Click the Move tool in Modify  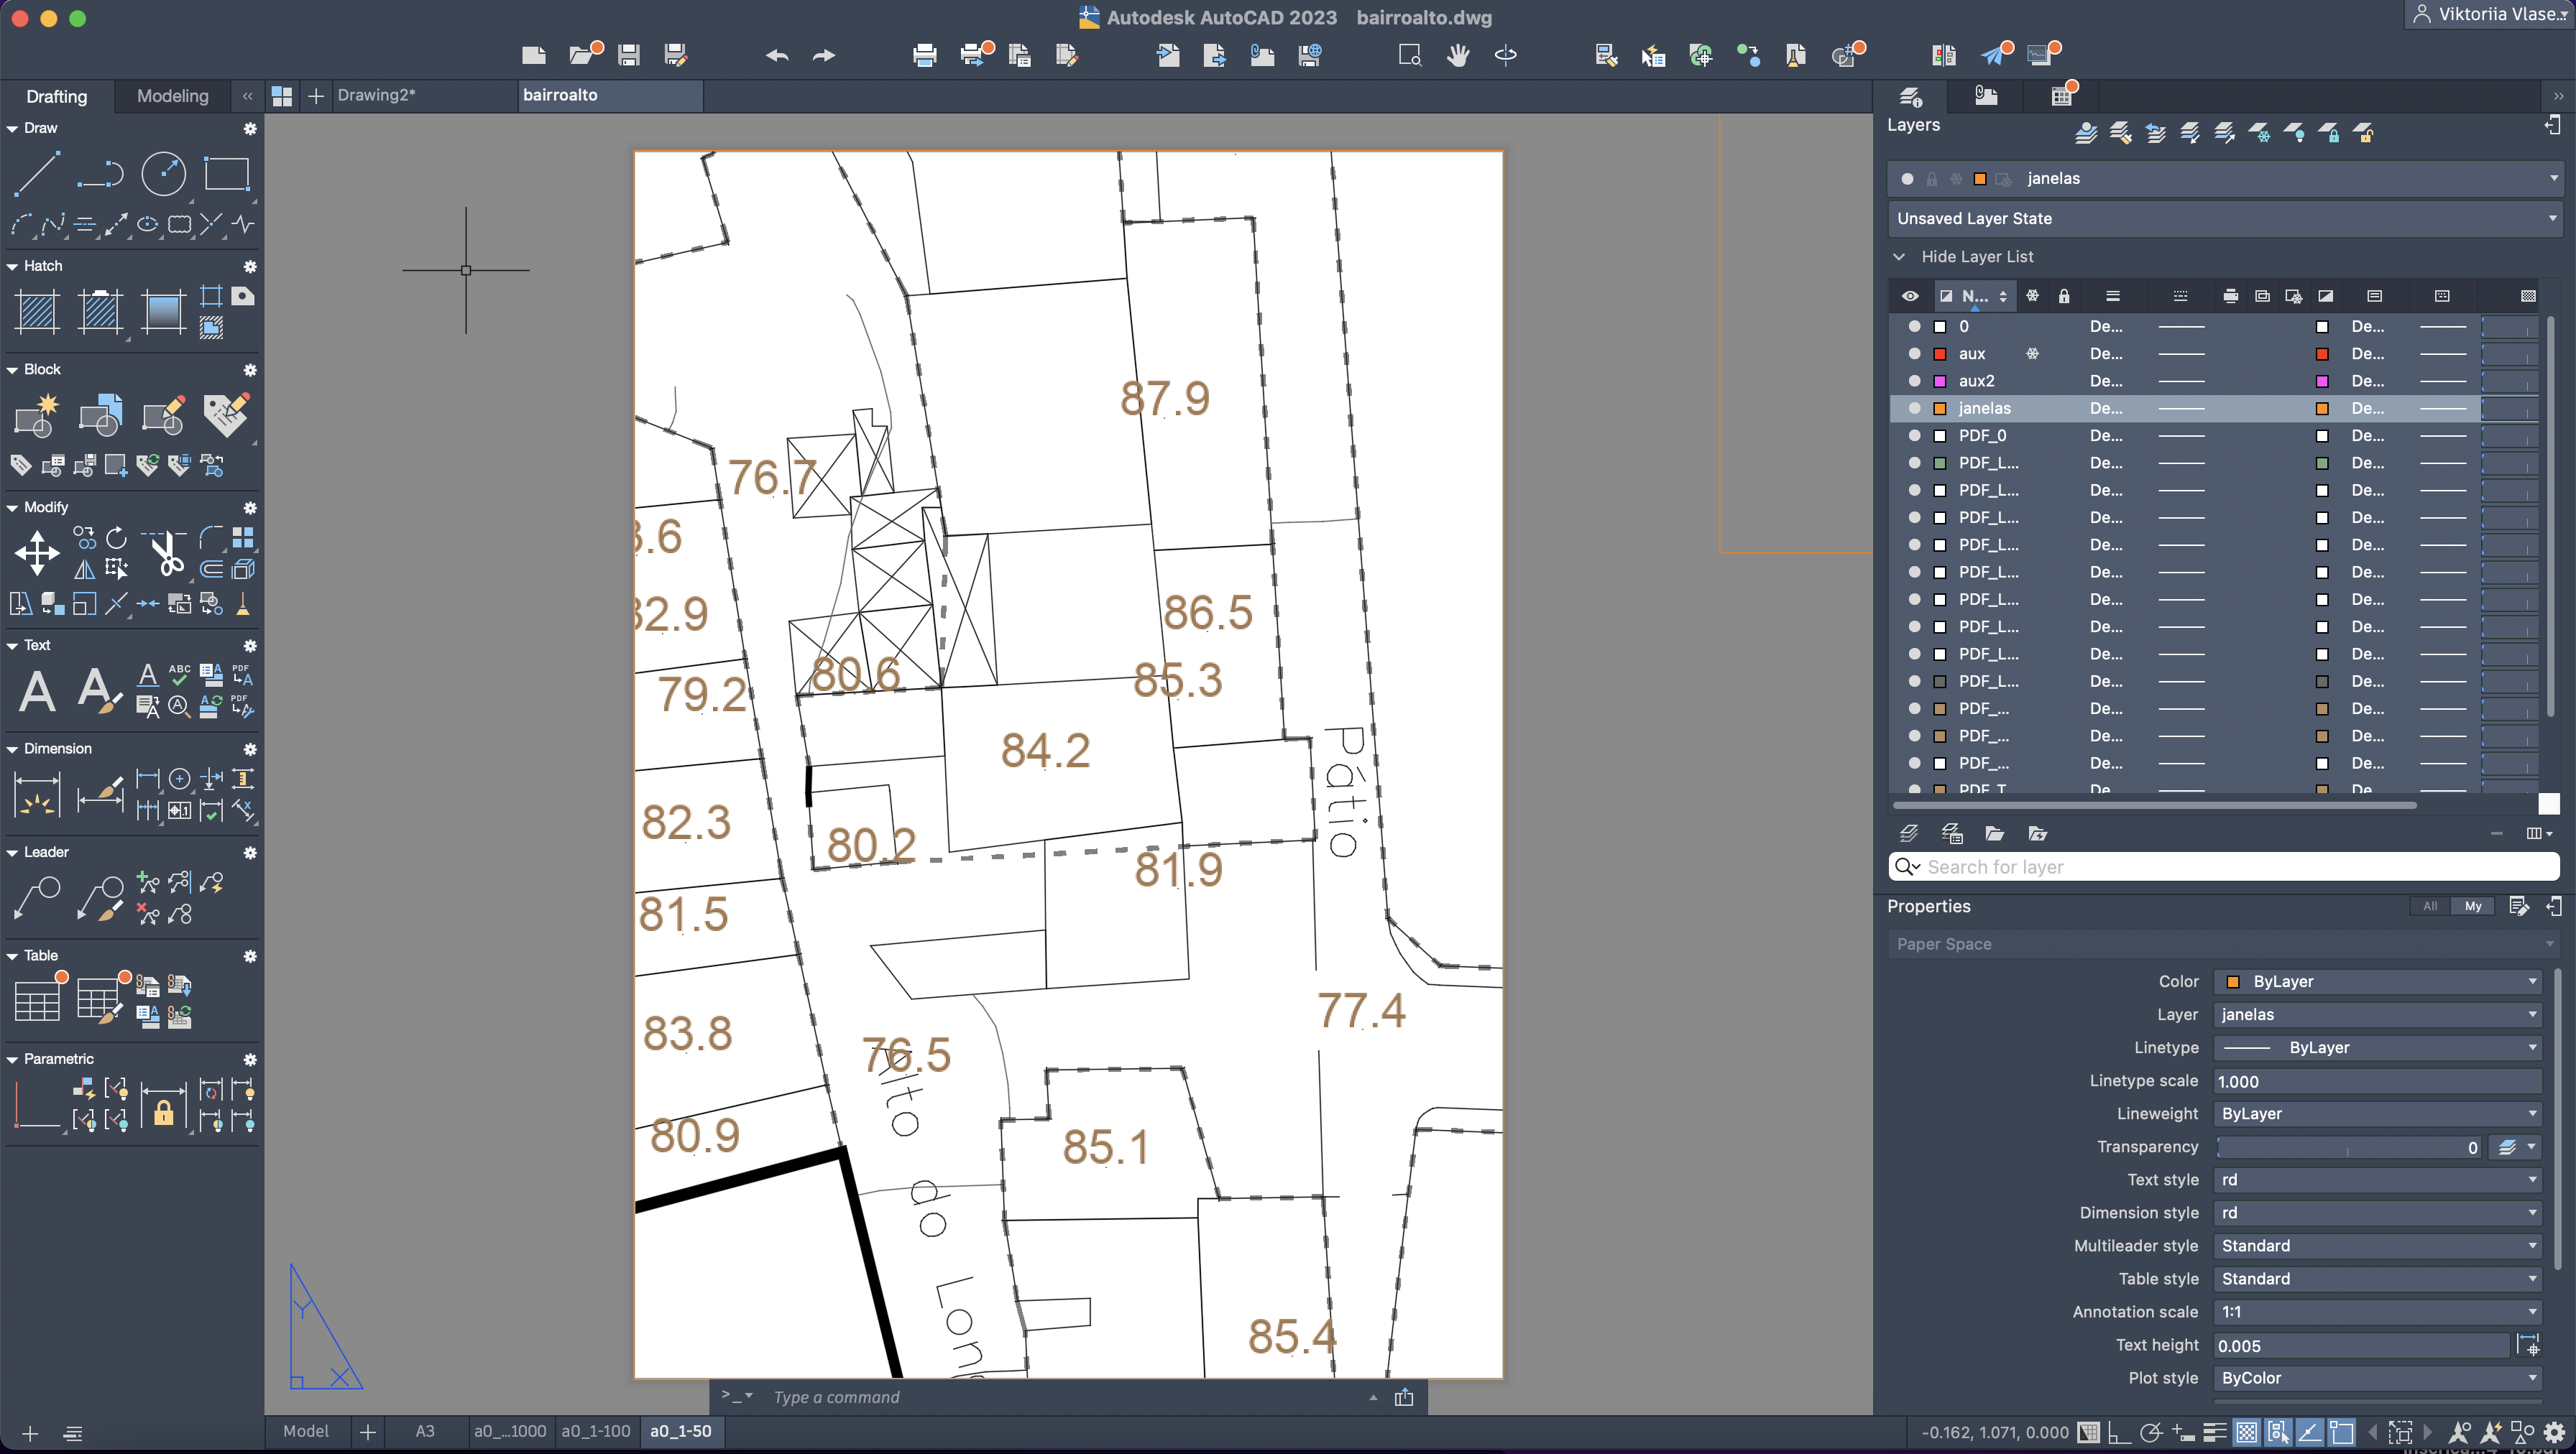37,552
